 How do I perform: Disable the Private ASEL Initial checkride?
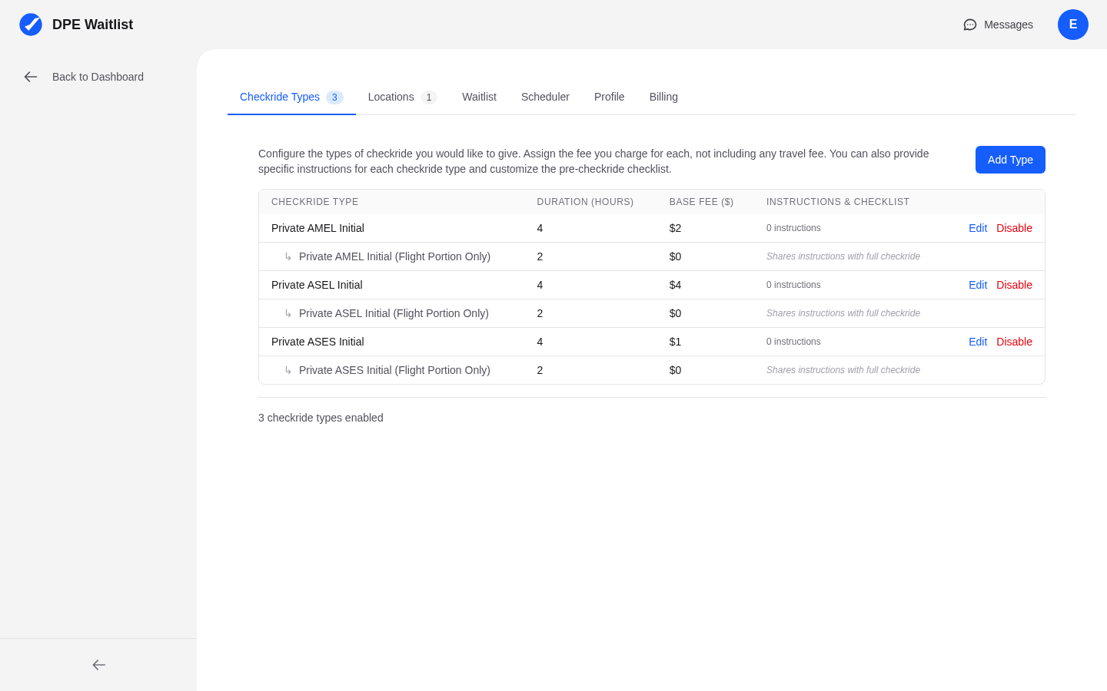pos(1014,285)
